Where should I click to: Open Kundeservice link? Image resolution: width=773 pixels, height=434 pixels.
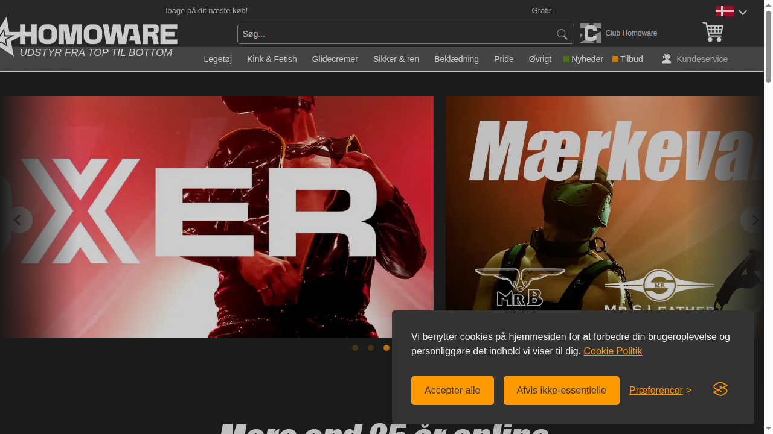tap(702, 59)
